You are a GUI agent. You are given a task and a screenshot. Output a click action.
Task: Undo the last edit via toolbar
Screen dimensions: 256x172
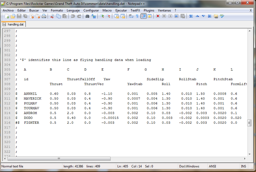(73, 16)
